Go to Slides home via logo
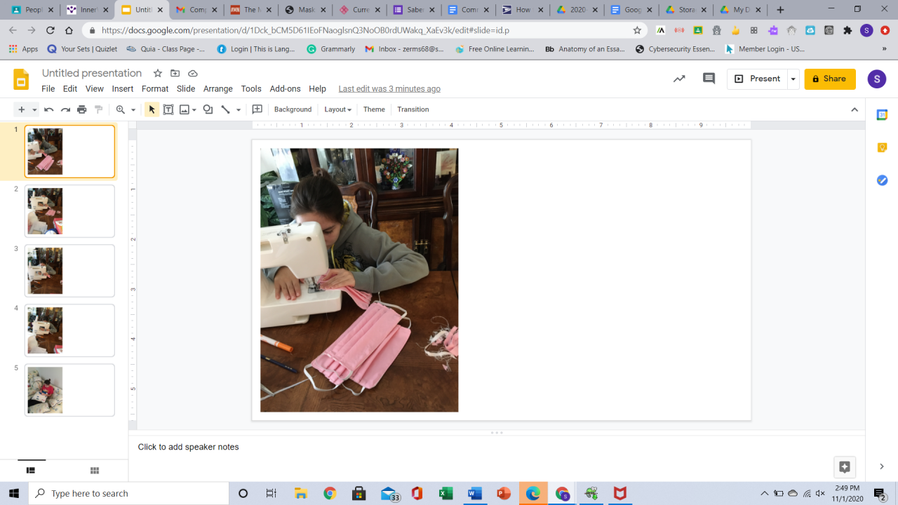The width and height of the screenshot is (898, 505). click(x=21, y=79)
